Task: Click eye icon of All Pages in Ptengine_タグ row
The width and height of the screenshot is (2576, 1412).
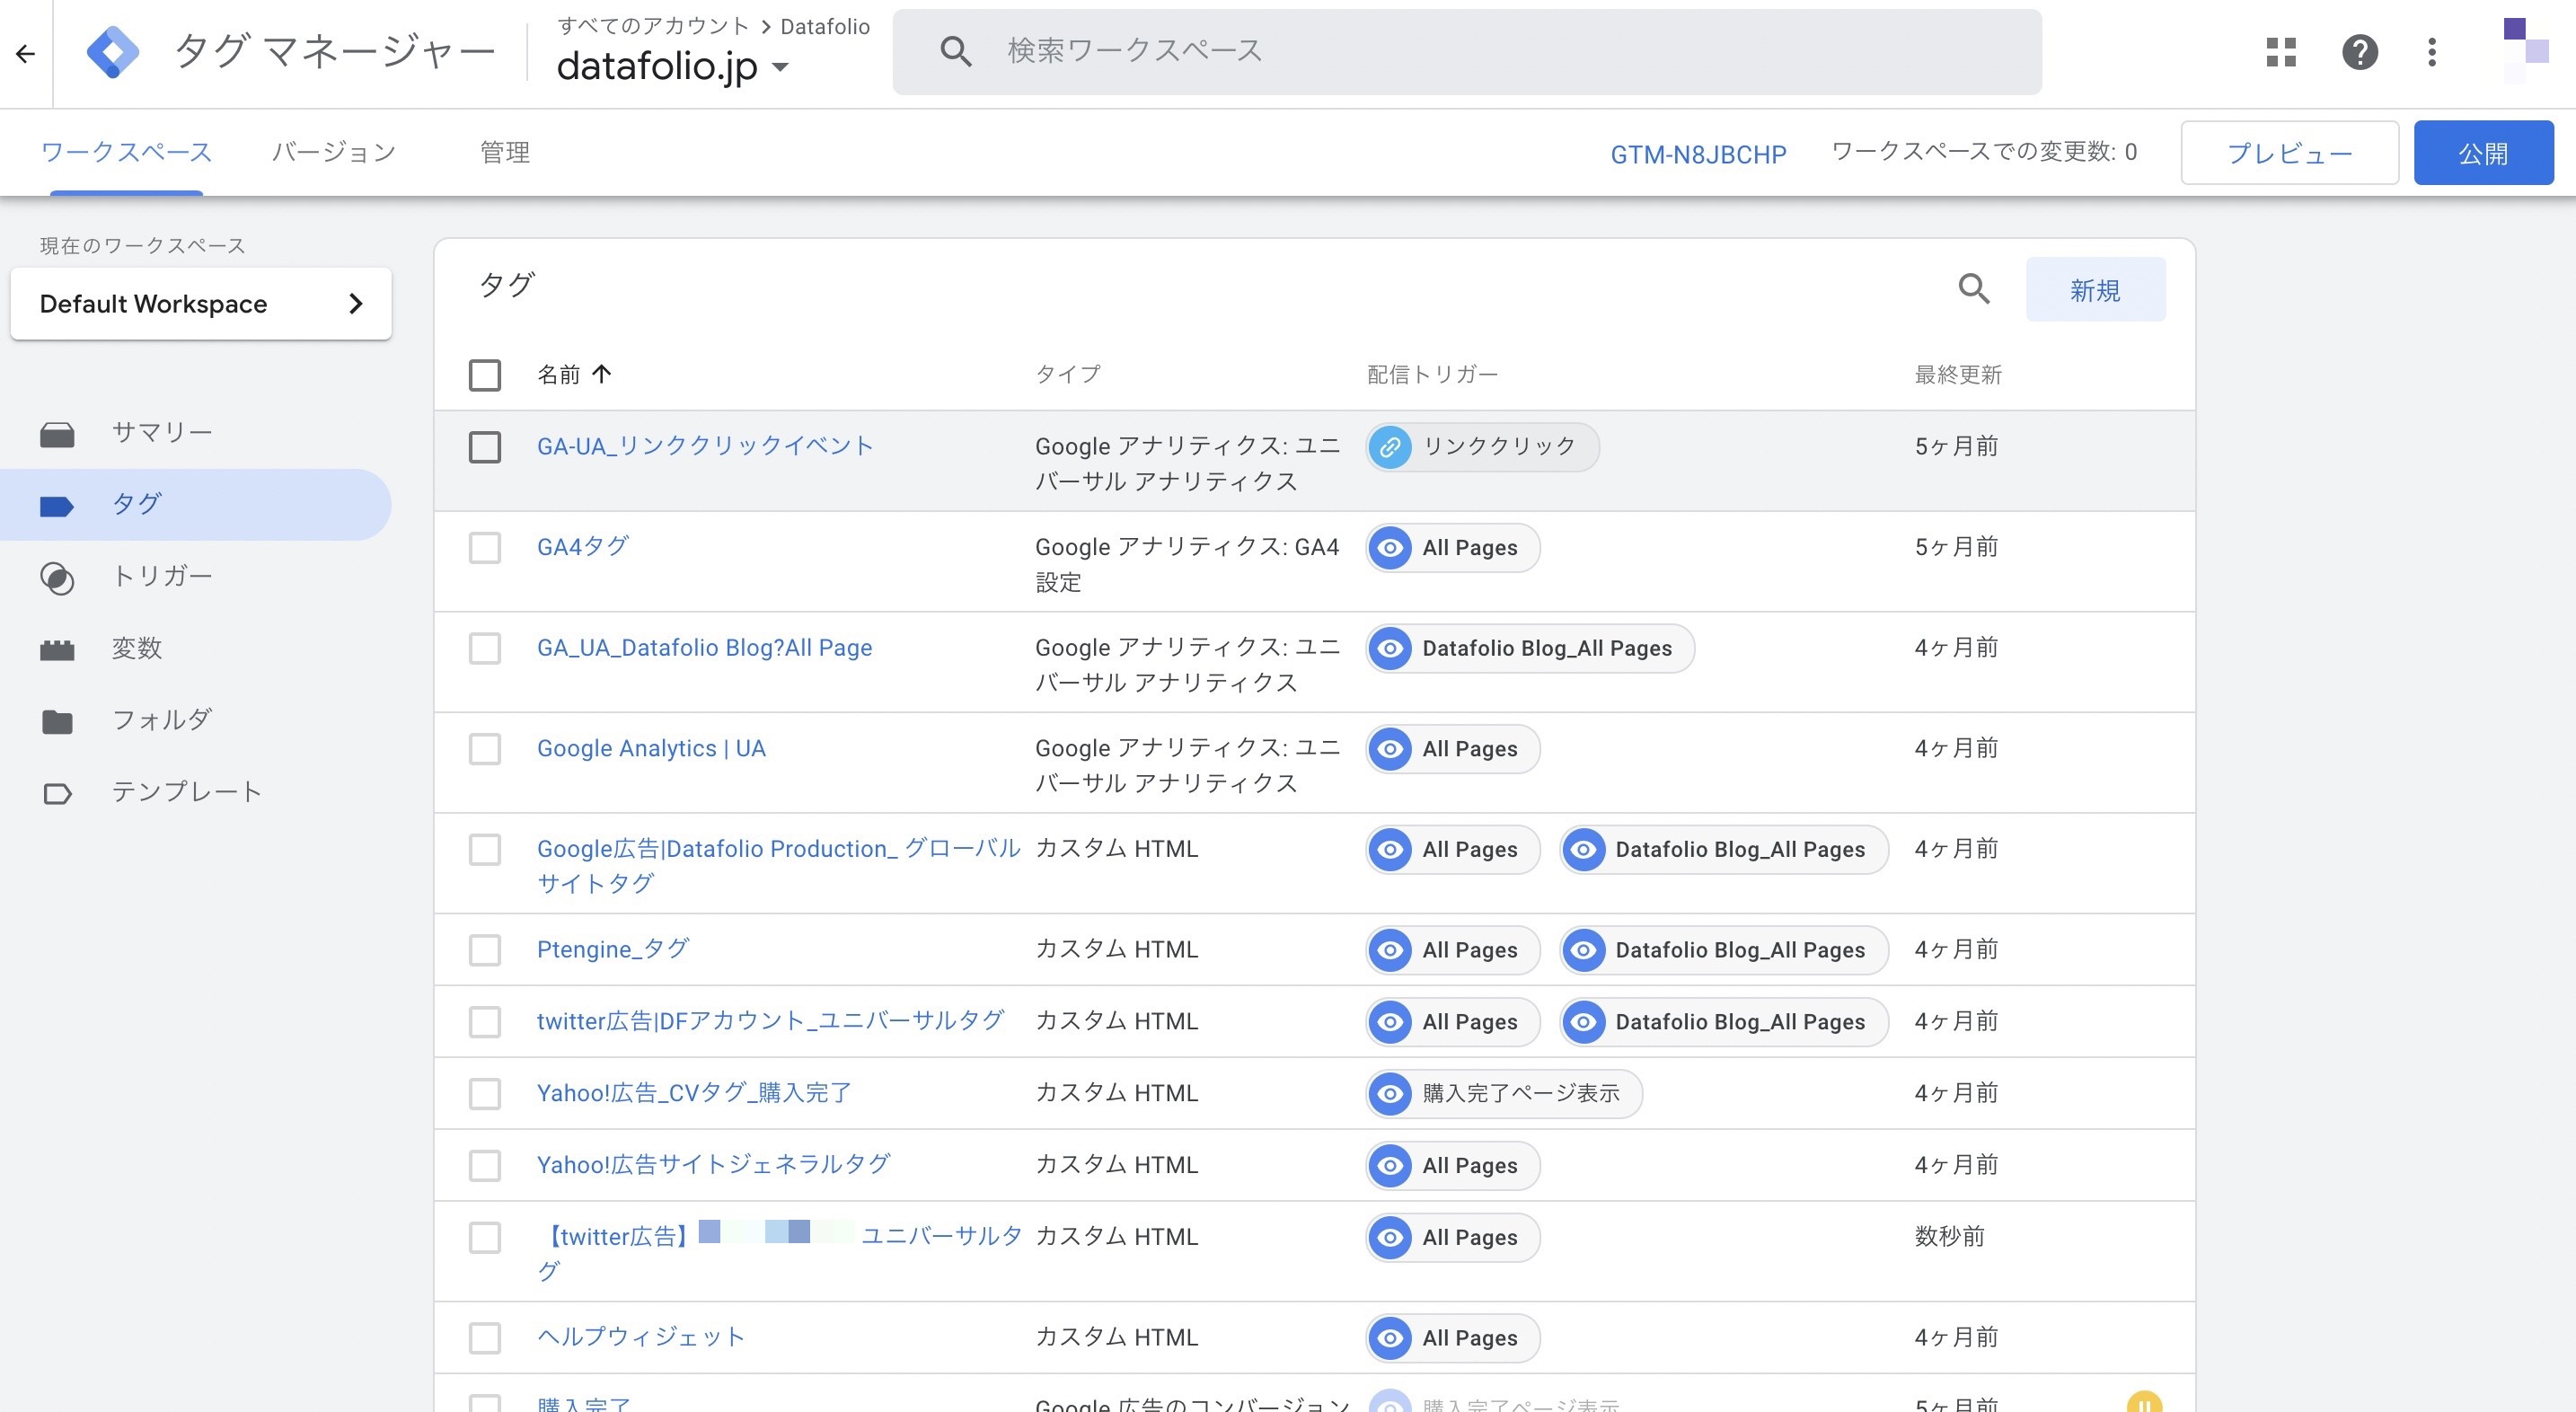Action: point(1390,950)
